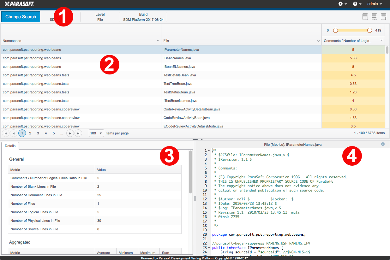
Task: Go to page 4 of results
Action: 46,133
